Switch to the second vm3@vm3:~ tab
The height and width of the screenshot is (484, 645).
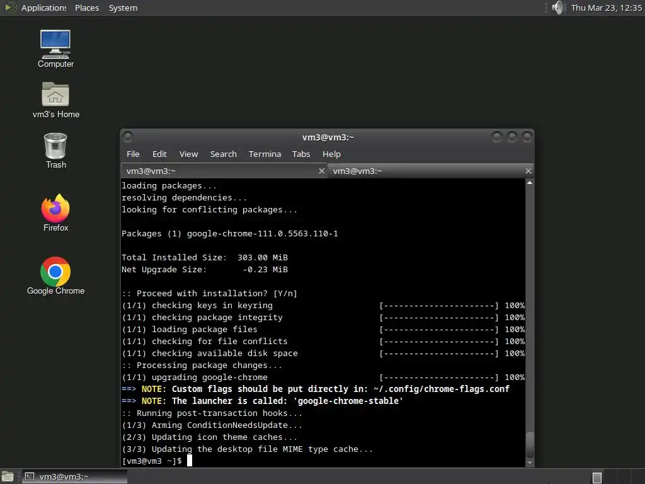pos(431,171)
